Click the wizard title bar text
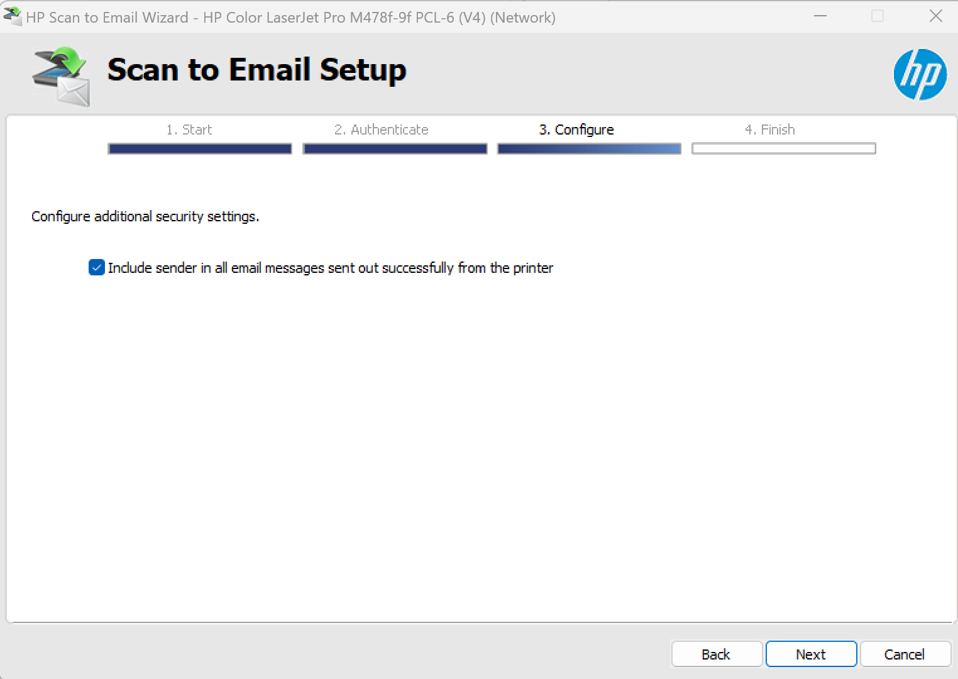This screenshot has width=958, height=679. click(x=289, y=17)
